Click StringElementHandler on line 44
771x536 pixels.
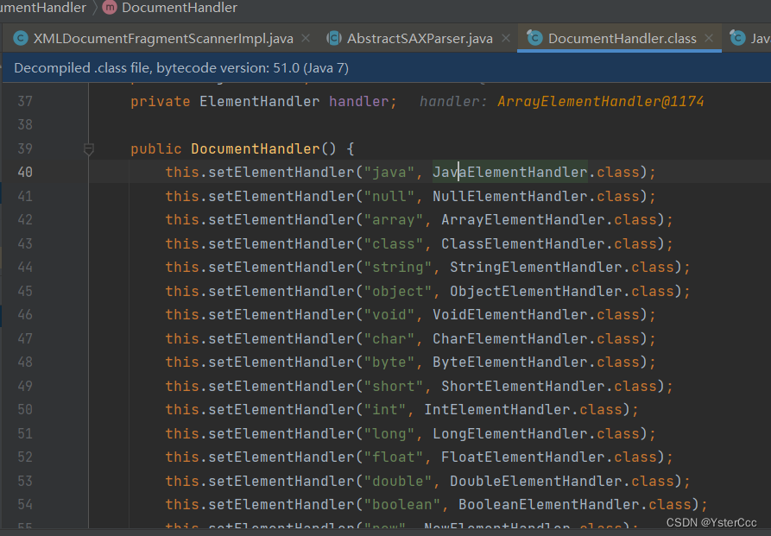(536, 267)
